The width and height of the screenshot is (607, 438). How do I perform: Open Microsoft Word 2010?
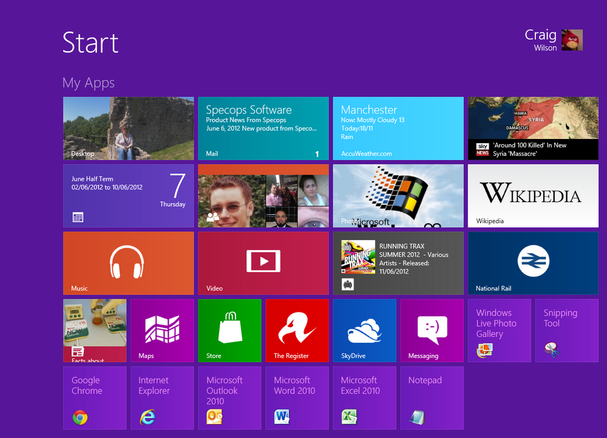(x=297, y=398)
